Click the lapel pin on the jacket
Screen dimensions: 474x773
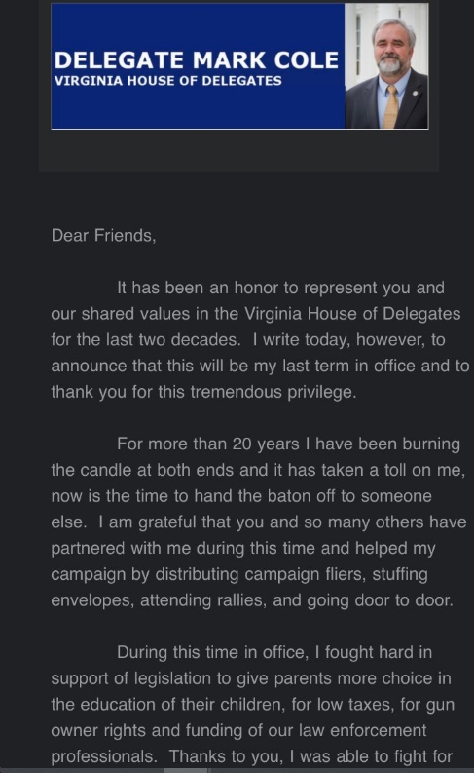pyautogui.click(x=416, y=94)
